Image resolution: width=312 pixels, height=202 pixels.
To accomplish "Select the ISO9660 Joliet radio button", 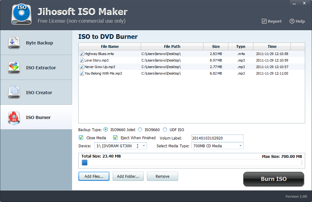I will click(106, 130).
